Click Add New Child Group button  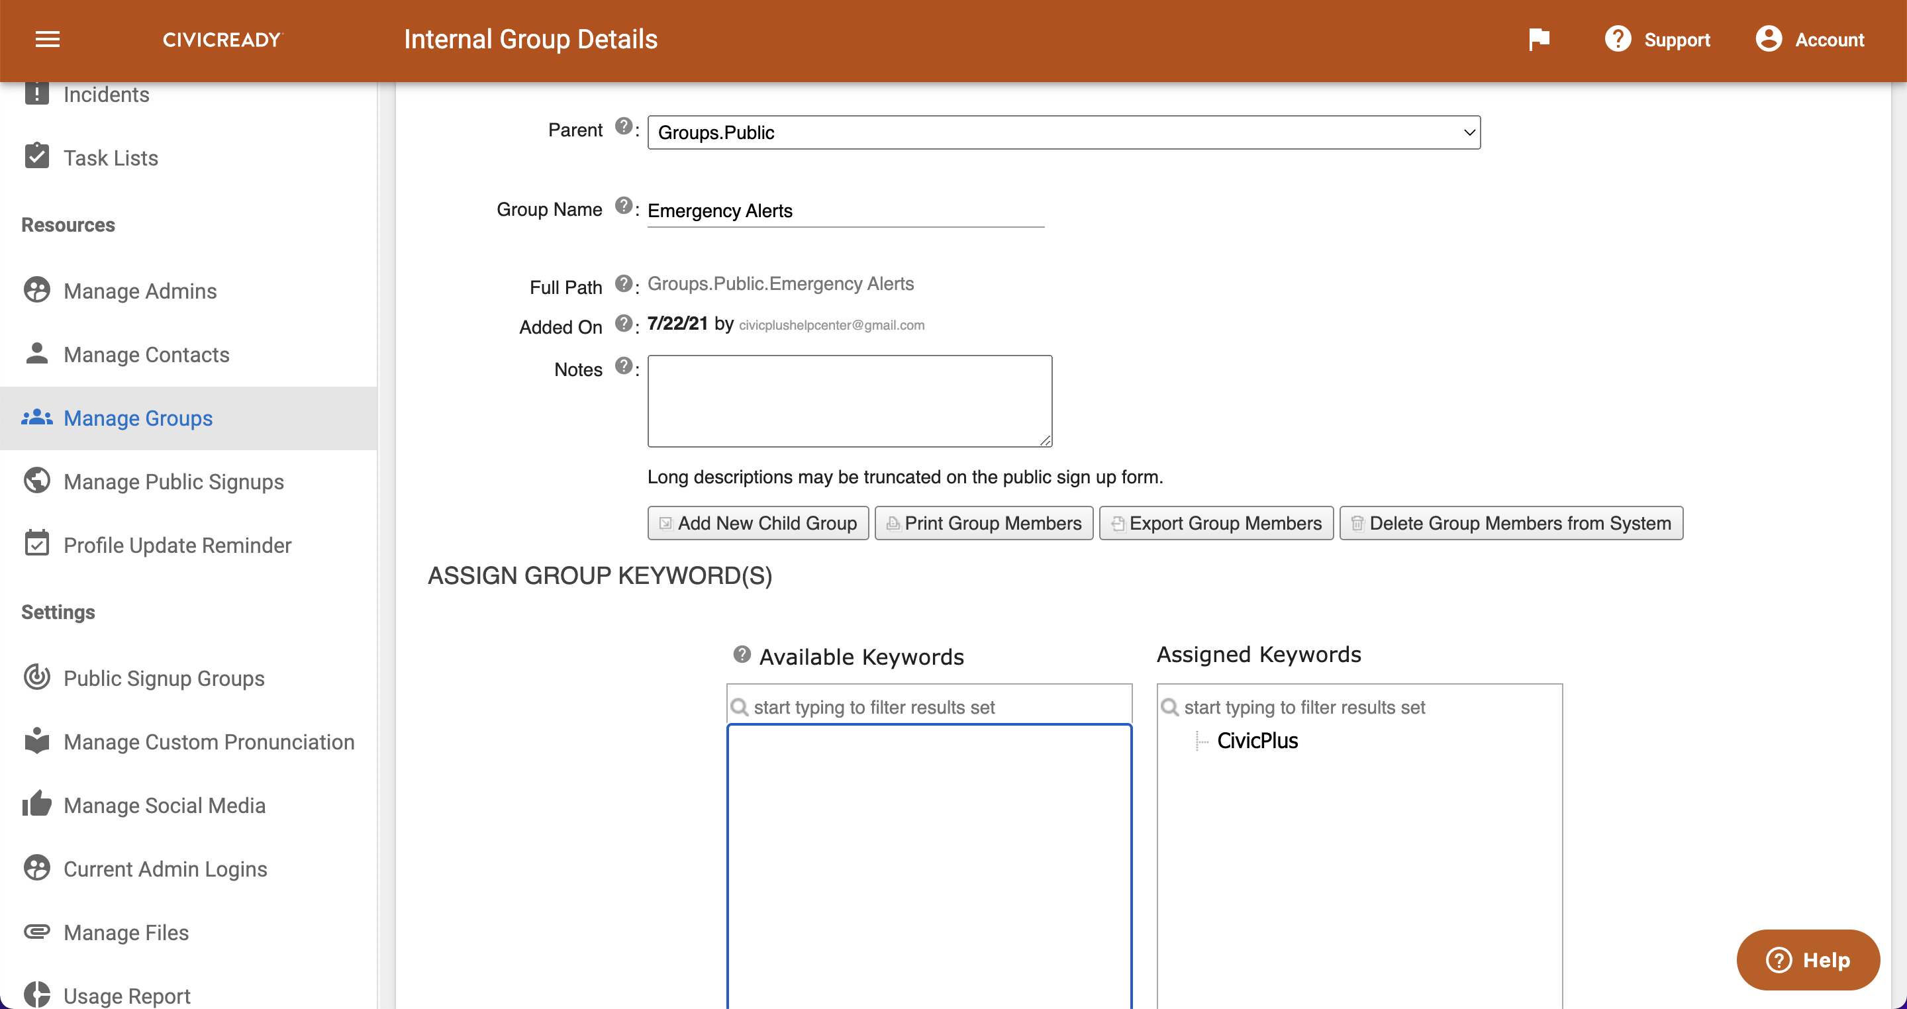tap(758, 524)
